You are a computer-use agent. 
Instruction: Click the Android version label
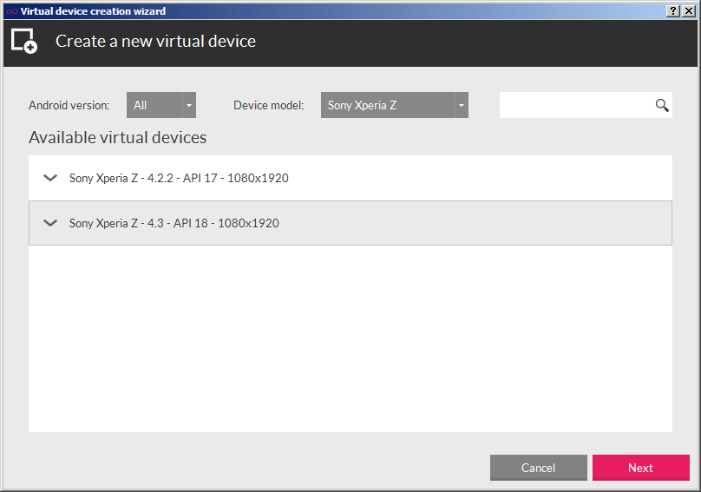click(x=69, y=106)
